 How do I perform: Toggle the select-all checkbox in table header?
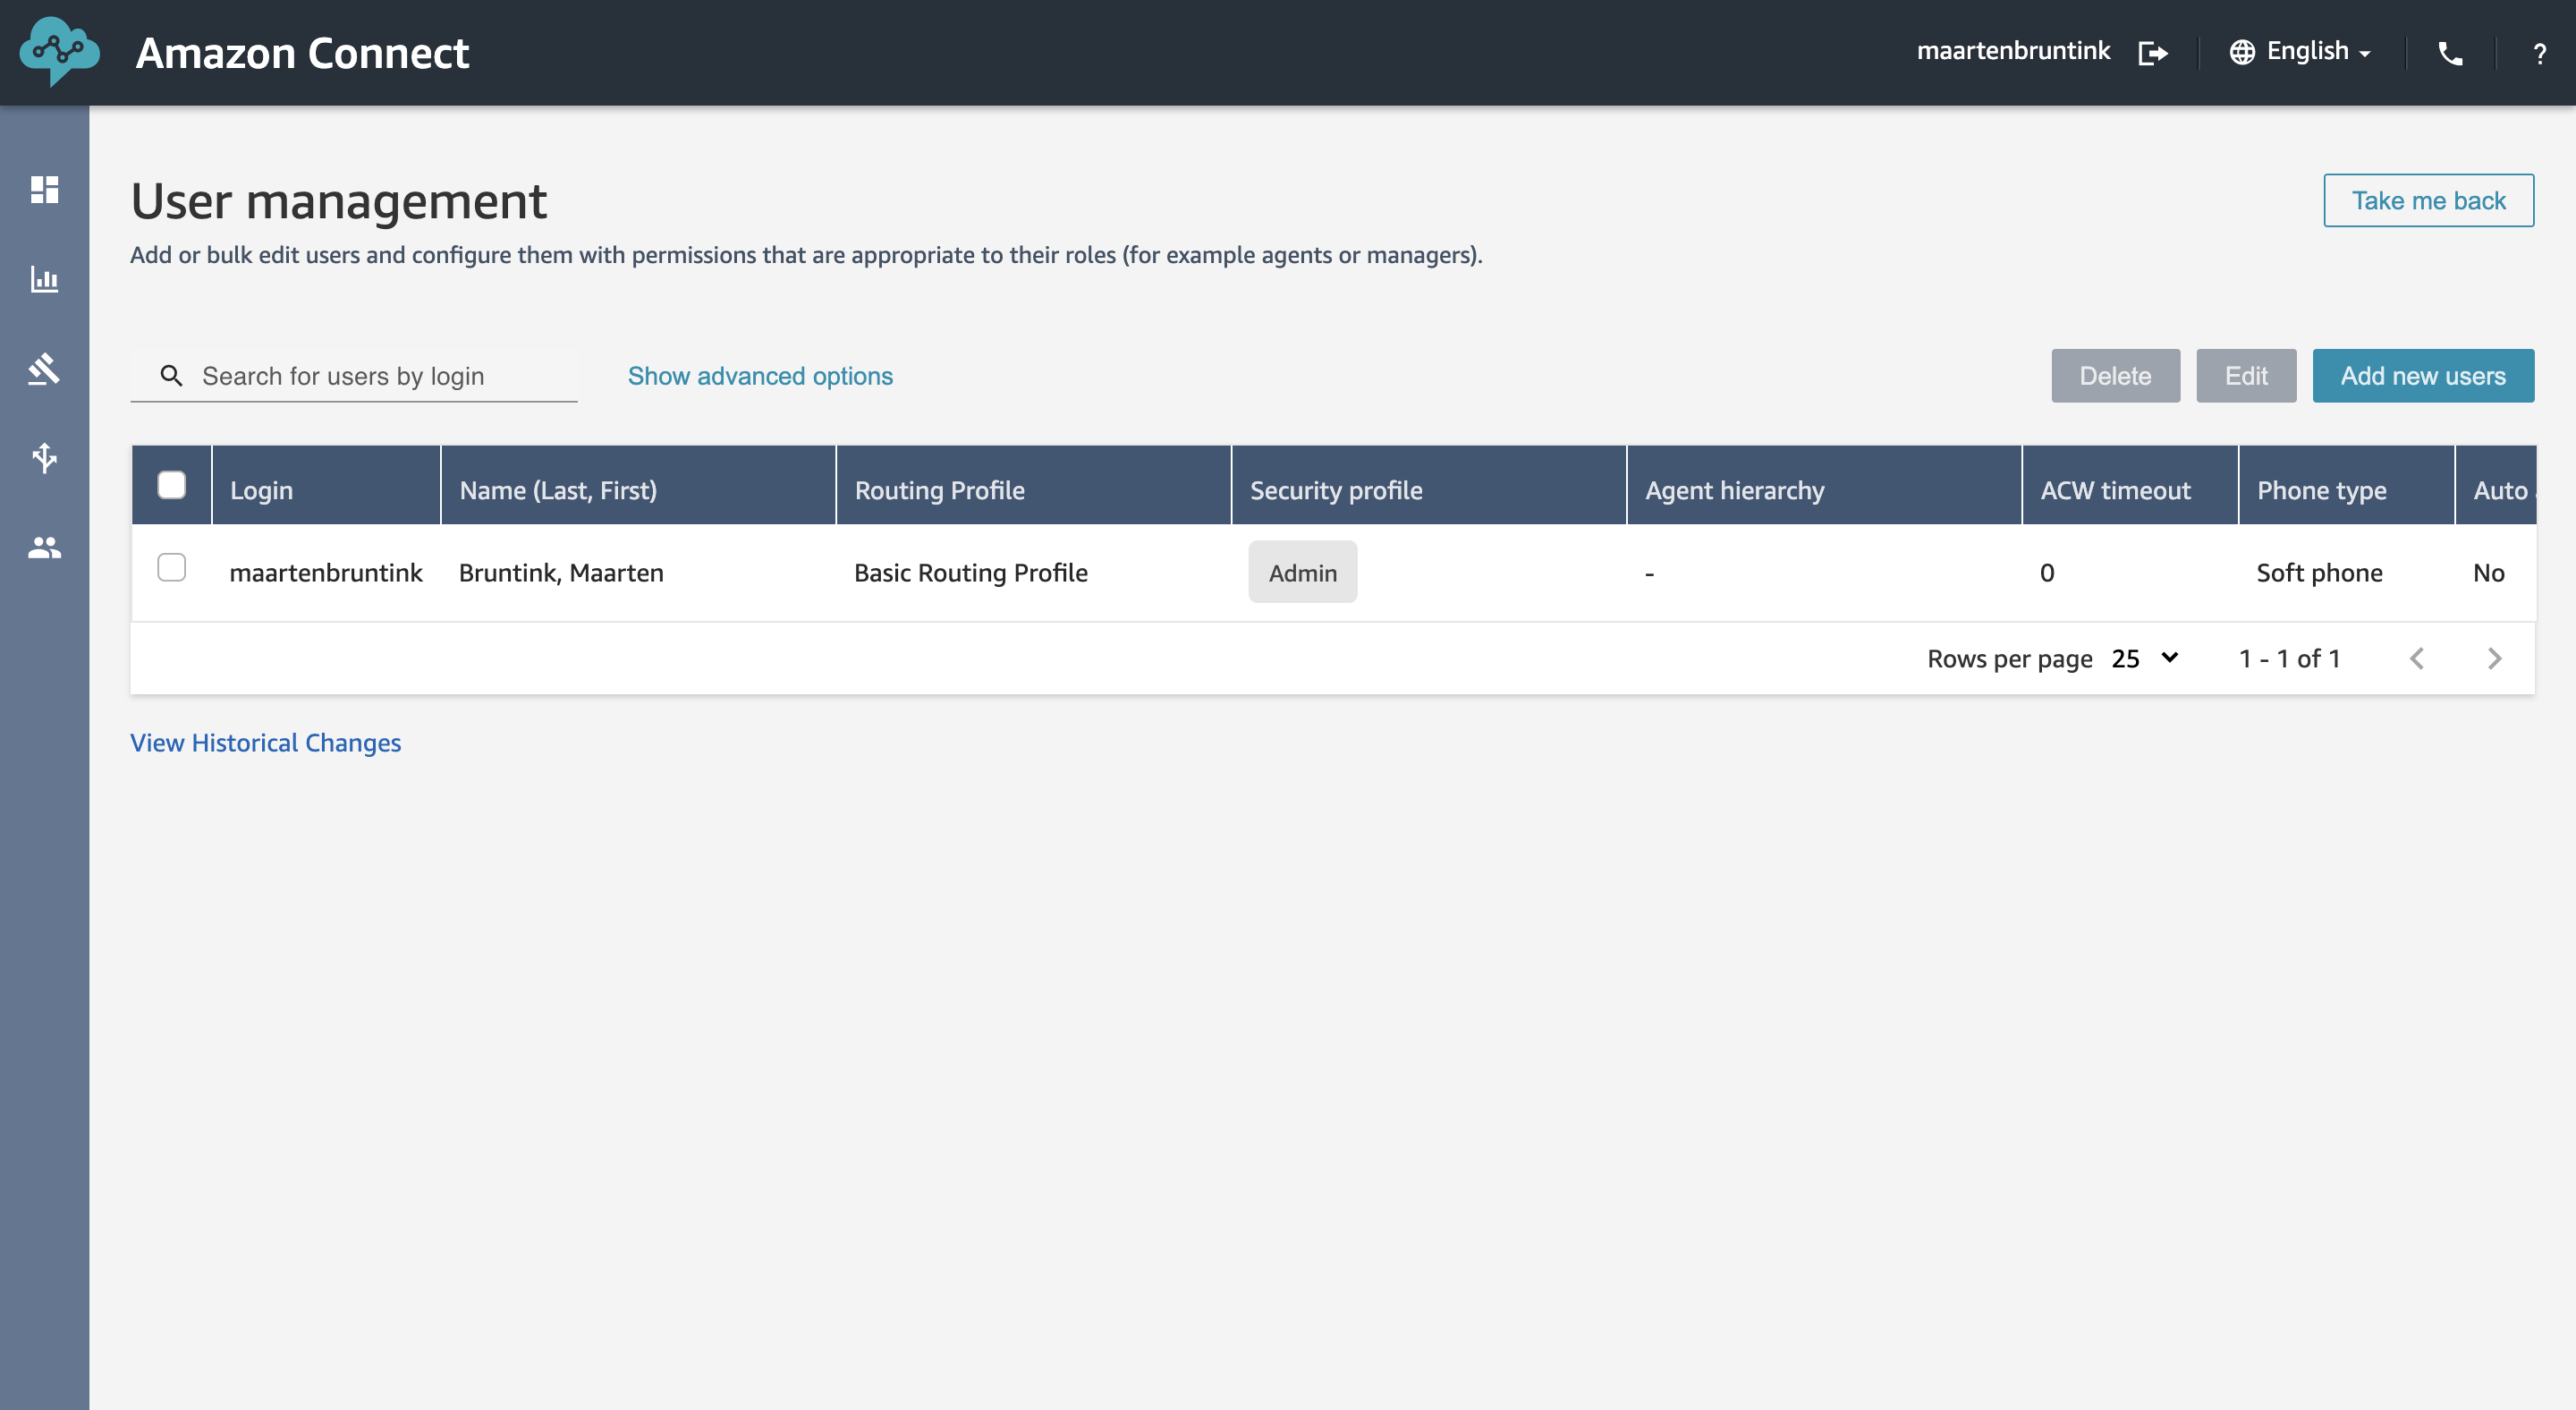coord(171,485)
